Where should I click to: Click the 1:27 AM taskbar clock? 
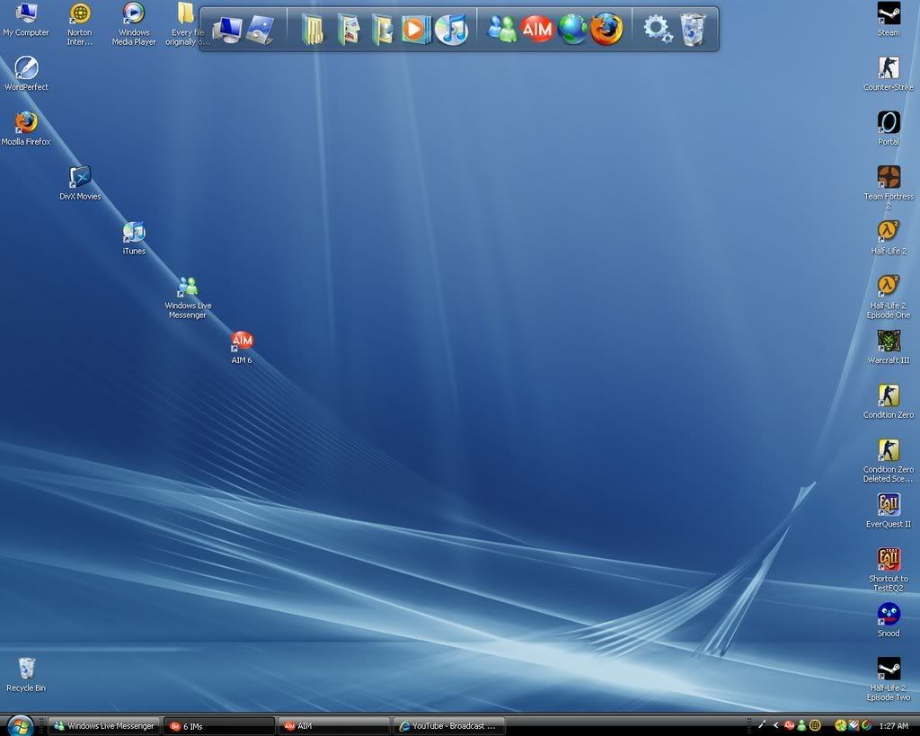tap(894, 726)
